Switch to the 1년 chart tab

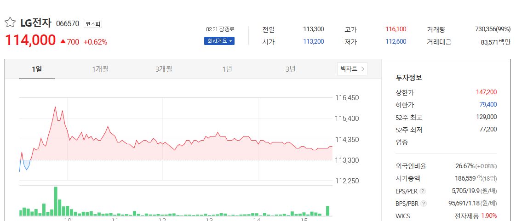[x=227, y=69]
